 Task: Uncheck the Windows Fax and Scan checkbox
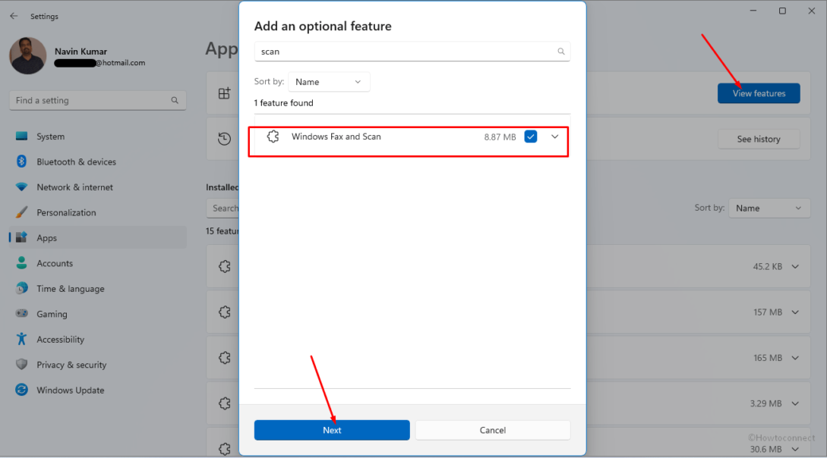[x=531, y=137]
